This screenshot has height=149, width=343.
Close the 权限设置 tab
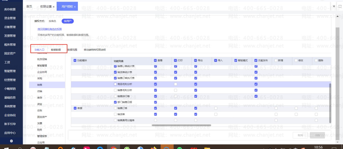click(x=53, y=6)
